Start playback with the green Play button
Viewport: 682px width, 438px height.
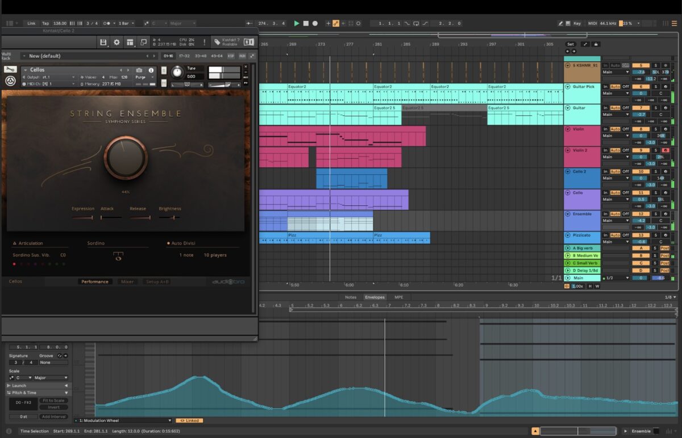[x=297, y=23]
